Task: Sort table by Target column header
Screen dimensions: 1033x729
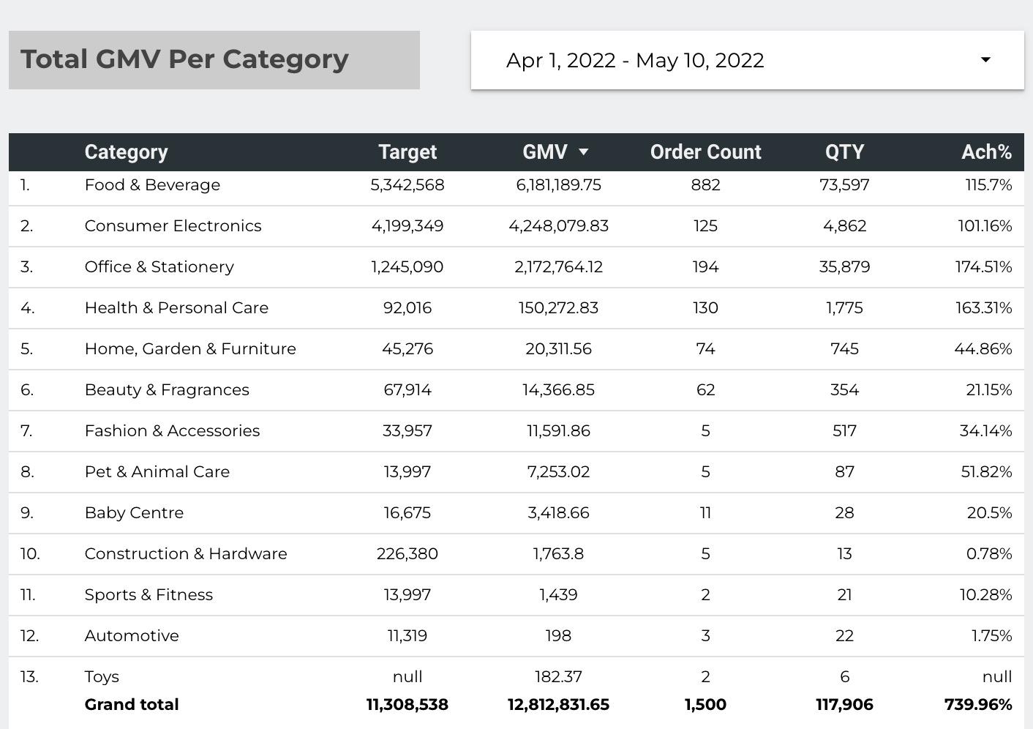Action: click(x=407, y=152)
